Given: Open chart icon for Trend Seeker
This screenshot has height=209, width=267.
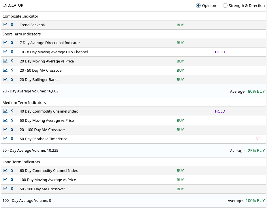Looking at the screenshot, I should click(x=5, y=25).
